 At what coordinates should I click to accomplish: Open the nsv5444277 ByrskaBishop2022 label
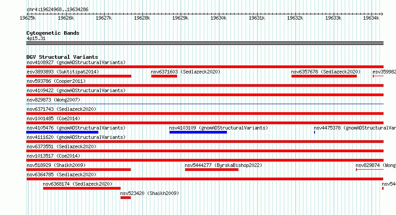click(223, 165)
